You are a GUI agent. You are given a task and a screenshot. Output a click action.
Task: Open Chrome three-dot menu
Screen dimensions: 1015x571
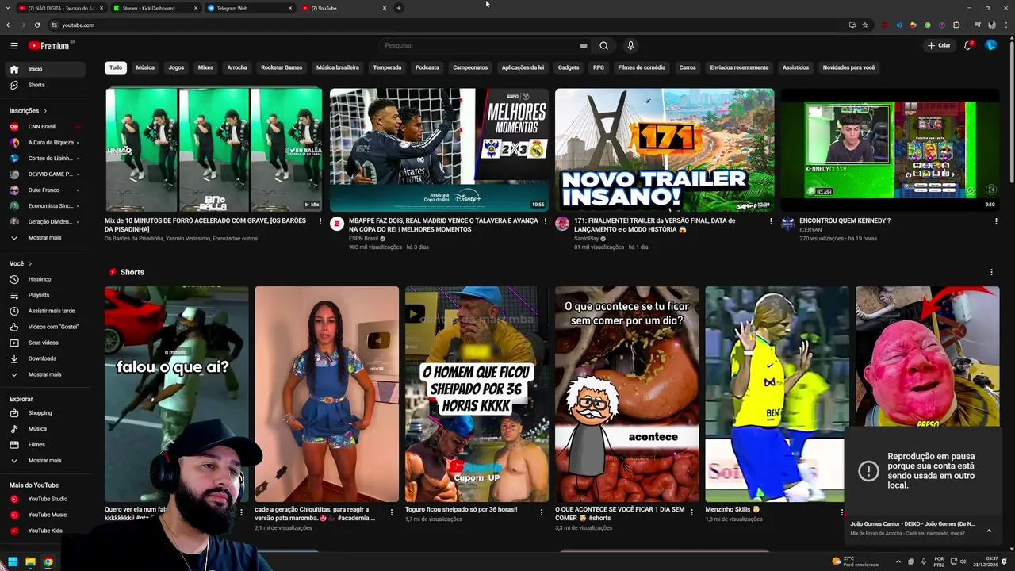tap(1005, 25)
